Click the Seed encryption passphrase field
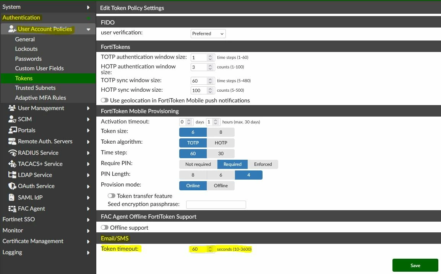 point(216,204)
